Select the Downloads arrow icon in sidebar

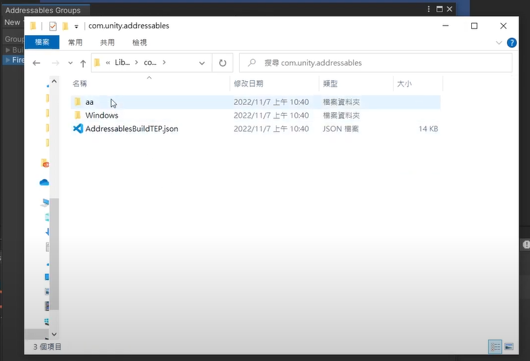click(x=47, y=231)
